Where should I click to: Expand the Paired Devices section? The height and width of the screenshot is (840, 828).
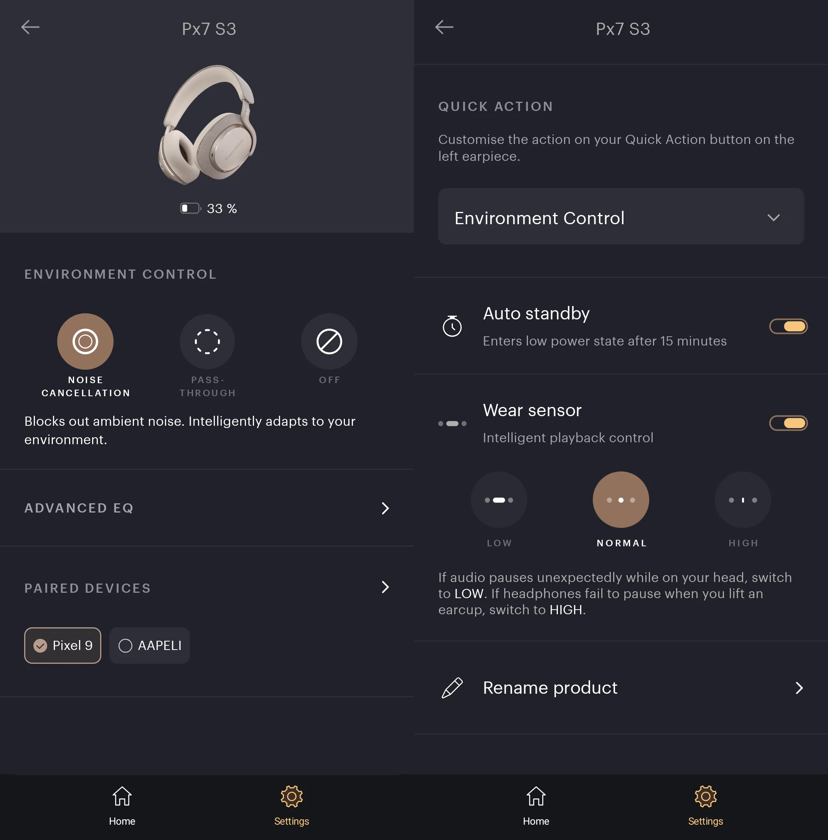pyautogui.click(x=207, y=587)
